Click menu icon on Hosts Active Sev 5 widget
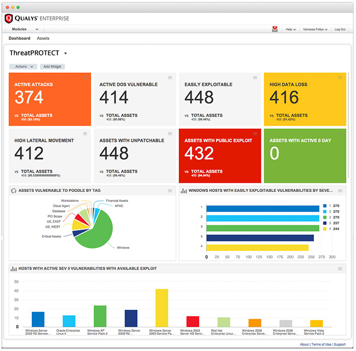The image size is (356, 351). click(x=341, y=268)
